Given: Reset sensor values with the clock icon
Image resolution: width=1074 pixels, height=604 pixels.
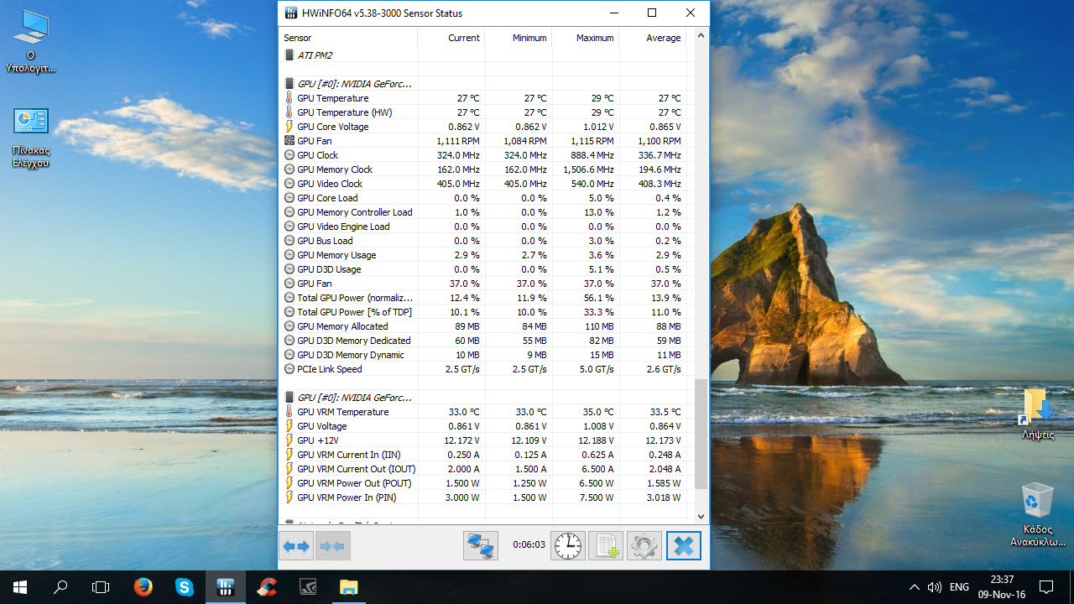Looking at the screenshot, I should click(568, 546).
